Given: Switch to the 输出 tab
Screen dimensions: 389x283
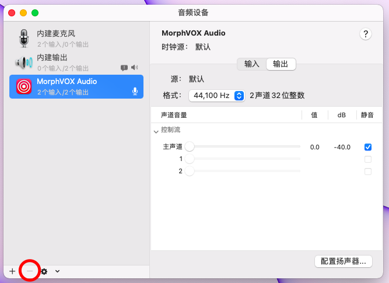Looking at the screenshot, I should (x=281, y=64).
